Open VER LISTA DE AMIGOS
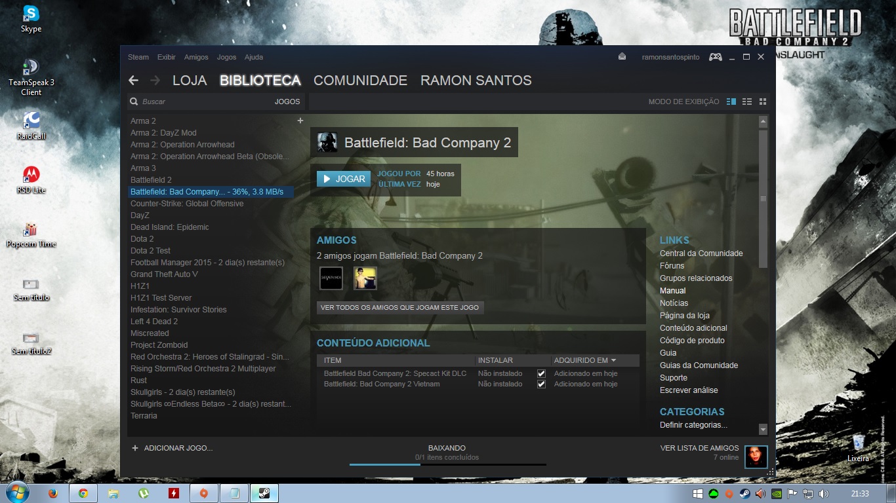Viewport: 896px width, 503px height. coord(699,448)
